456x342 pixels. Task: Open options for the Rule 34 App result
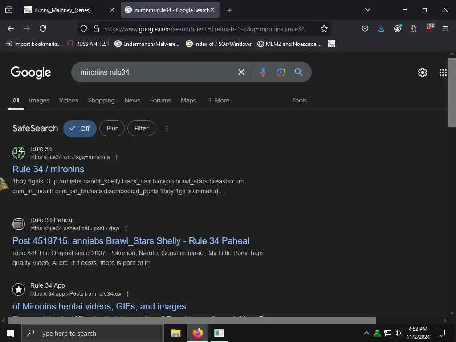(128, 294)
